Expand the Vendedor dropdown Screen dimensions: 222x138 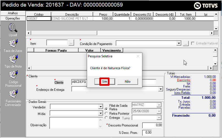(x=101, y=107)
